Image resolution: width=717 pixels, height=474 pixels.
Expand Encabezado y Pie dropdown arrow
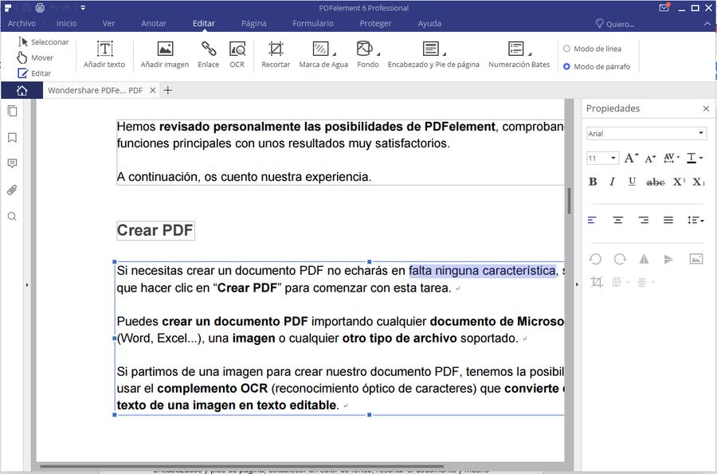pos(445,53)
